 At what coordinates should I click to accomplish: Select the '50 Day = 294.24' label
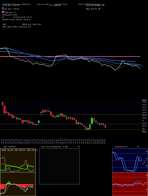(x=12, y=9)
